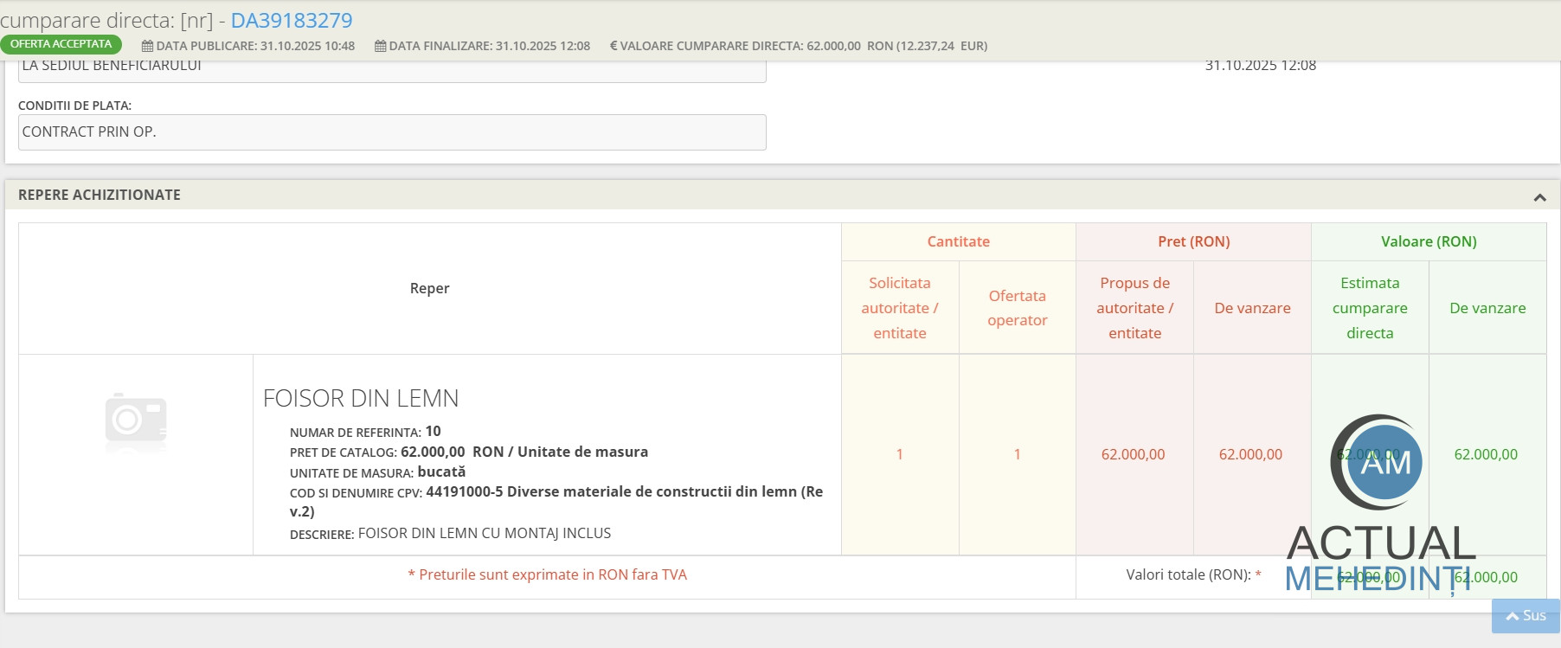Click the LA SEDIUL BENEFICIARULUI field
This screenshot has height=648, width=1561.
point(392,69)
